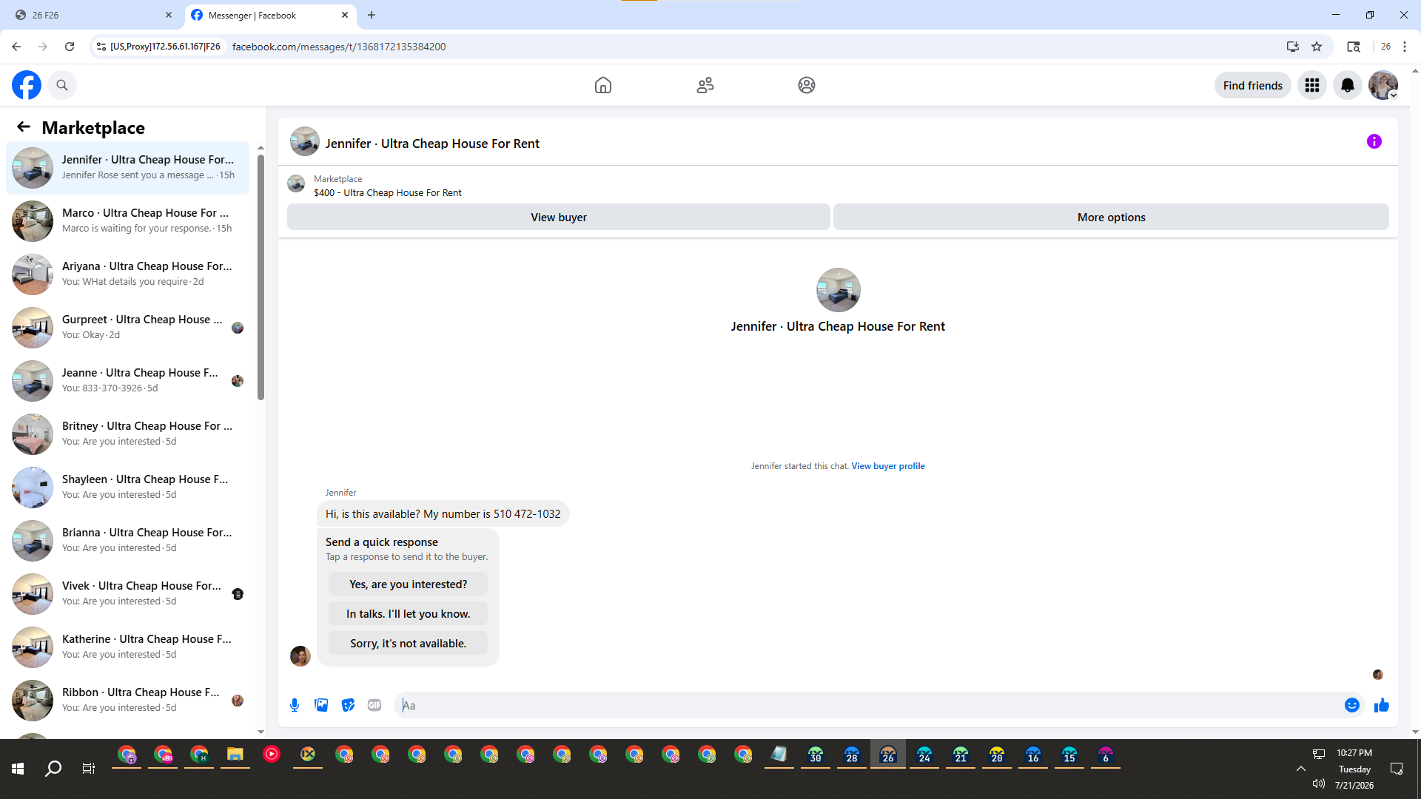Switch to the 26 F26 browser tab

click(x=93, y=15)
